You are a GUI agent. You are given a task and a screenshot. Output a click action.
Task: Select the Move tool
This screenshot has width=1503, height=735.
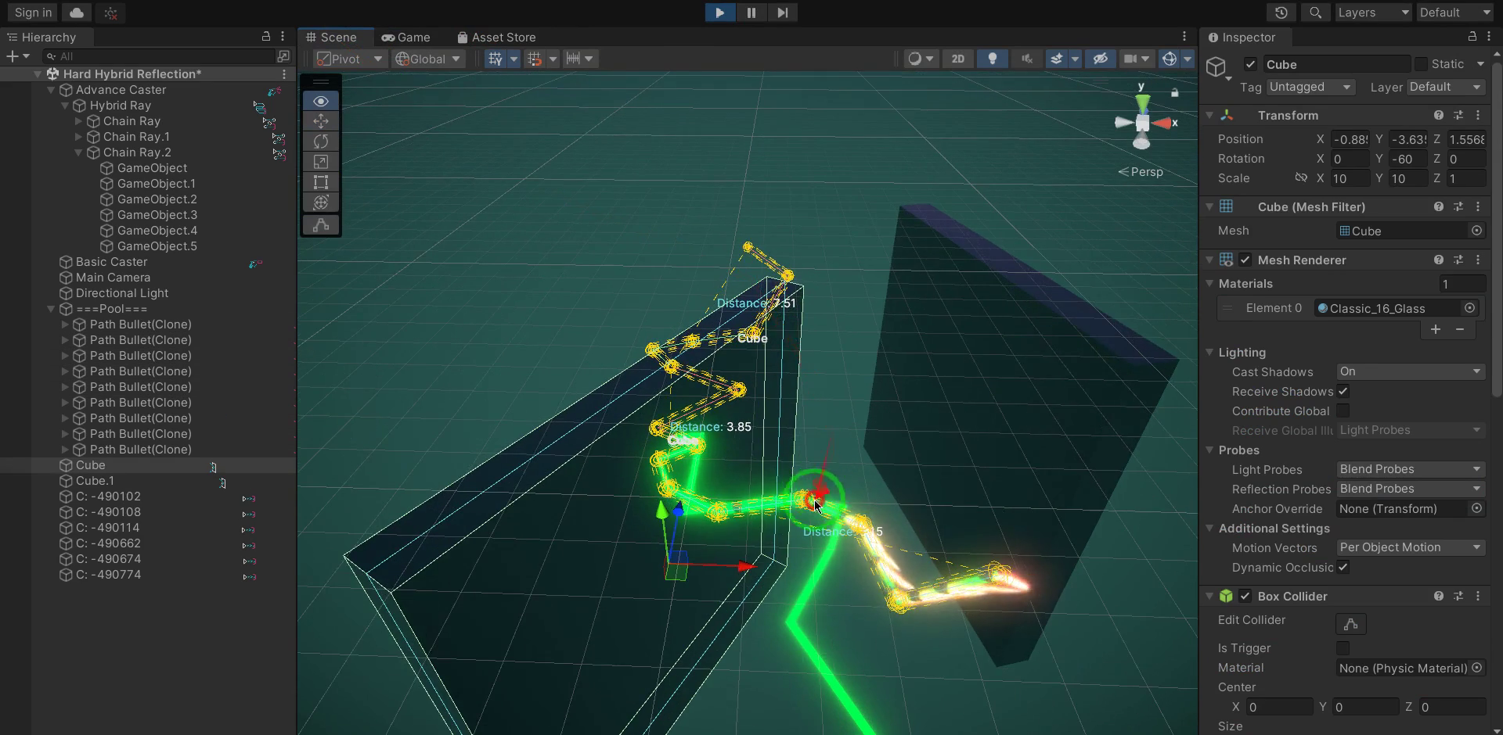321,121
